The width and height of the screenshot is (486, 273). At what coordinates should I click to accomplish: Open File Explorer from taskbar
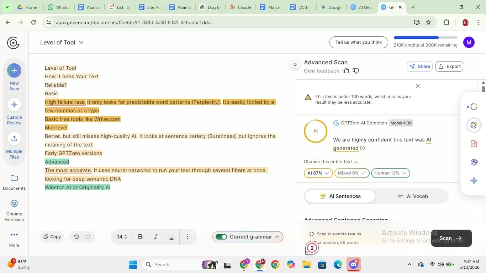point(306,264)
